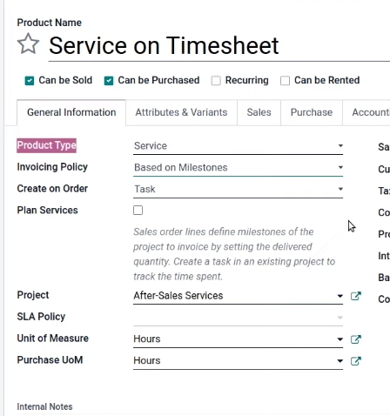Enable the Can be Rented checkbox
This screenshot has width=390, height=416.
pos(285,81)
